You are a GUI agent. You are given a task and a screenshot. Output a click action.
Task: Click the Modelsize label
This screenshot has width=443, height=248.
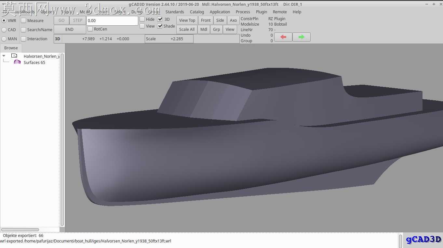click(x=250, y=24)
